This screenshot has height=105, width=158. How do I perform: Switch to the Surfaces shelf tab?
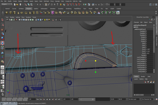tap(21, 9)
